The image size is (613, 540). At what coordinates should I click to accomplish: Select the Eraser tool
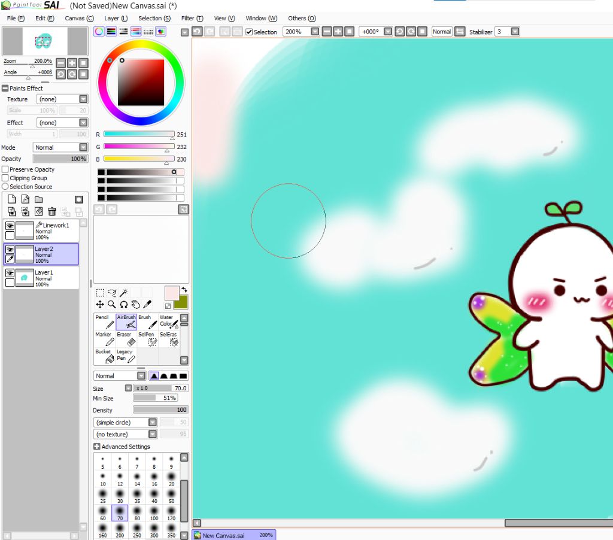(126, 339)
